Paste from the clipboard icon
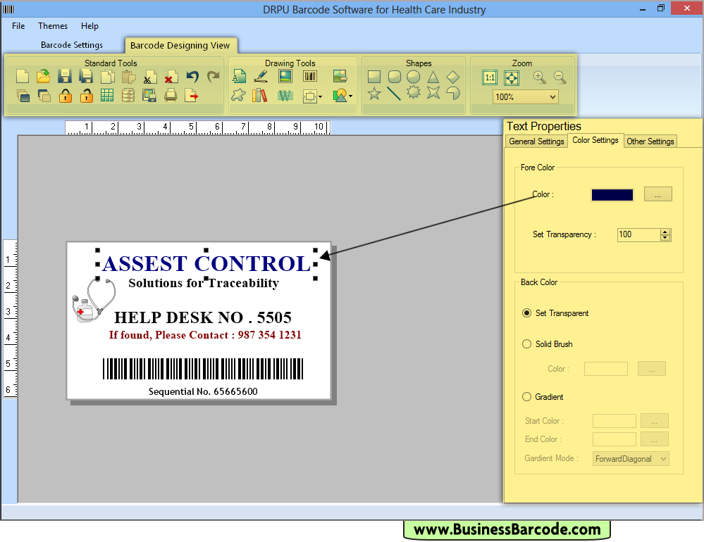 128,77
